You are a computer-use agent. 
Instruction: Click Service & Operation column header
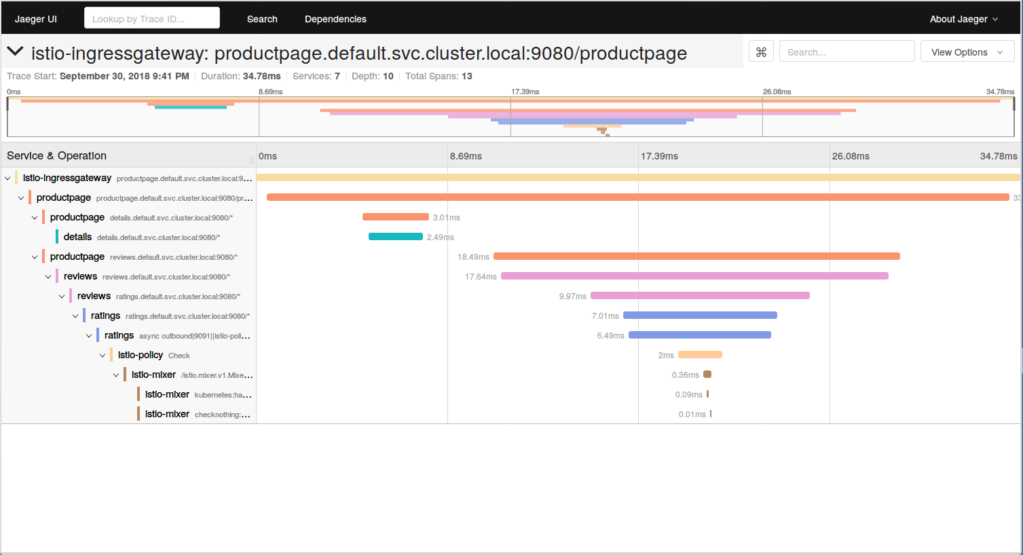tap(57, 155)
